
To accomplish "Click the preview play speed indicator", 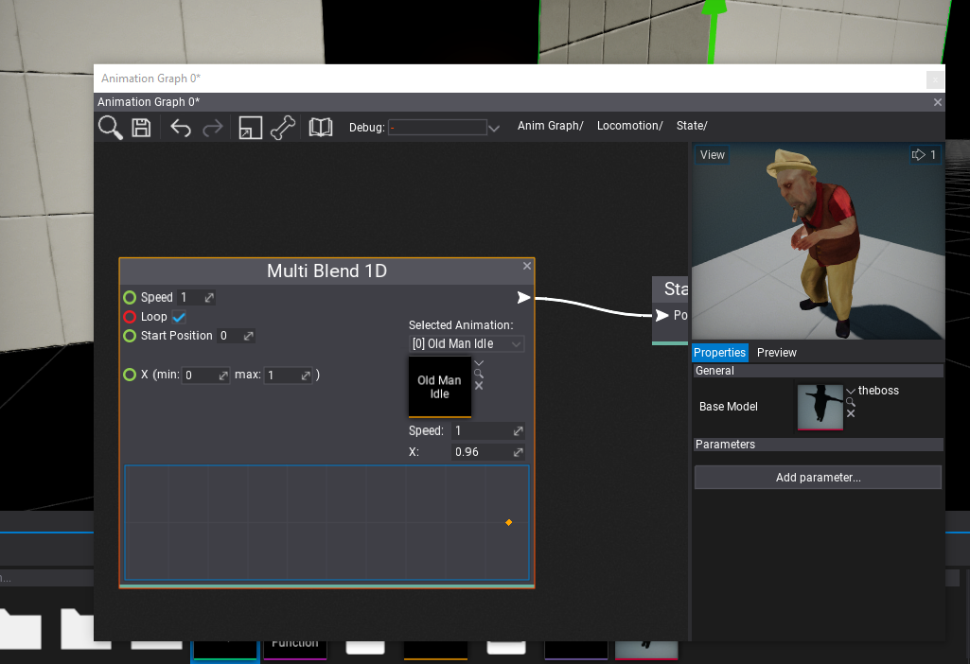I will pyautogui.click(x=925, y=154).
